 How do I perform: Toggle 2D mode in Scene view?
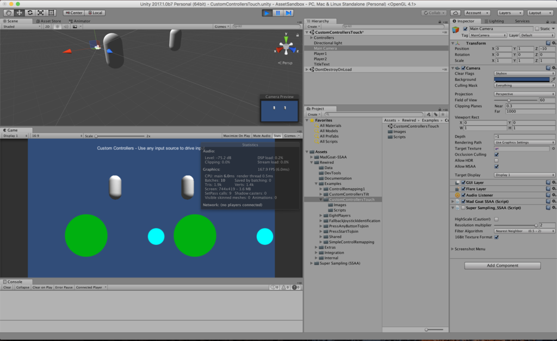click(x=47, y=27)
